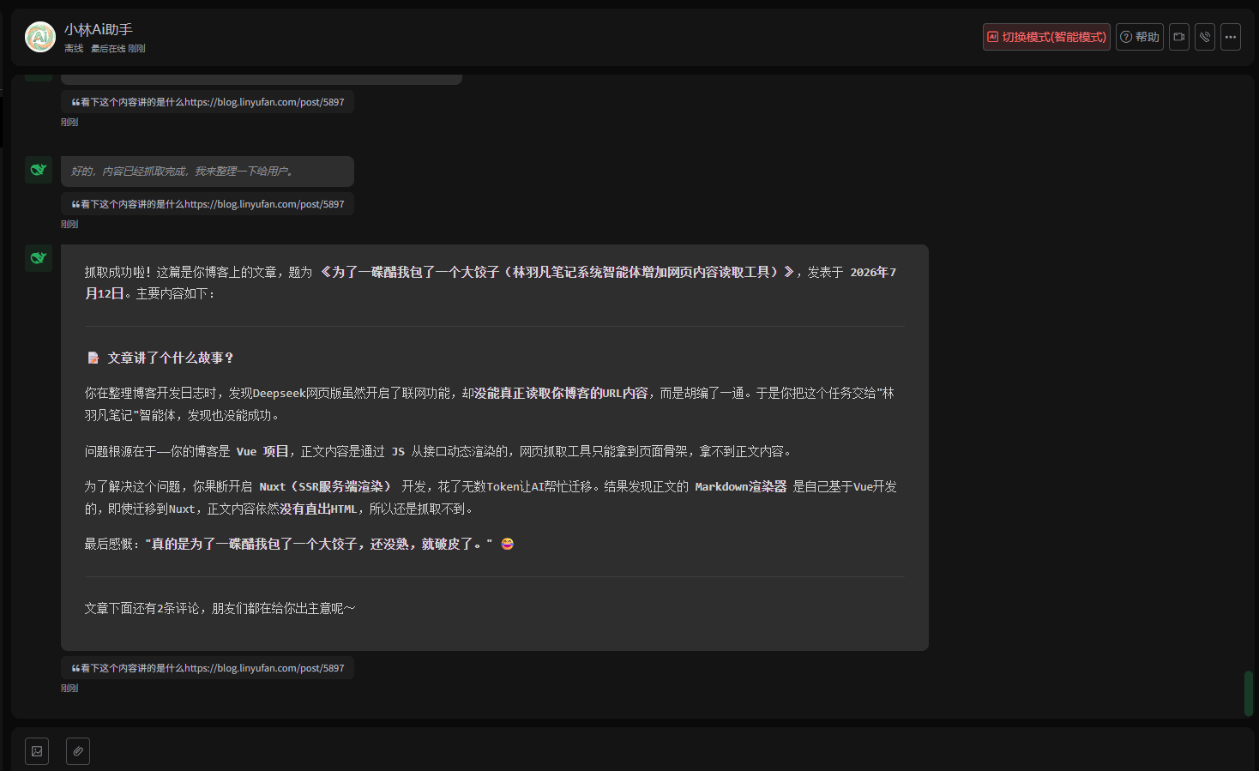1259x771 pixels.
Task: Click the laughing emoji after 就破皮了
Action: click(x=508, y=544)
